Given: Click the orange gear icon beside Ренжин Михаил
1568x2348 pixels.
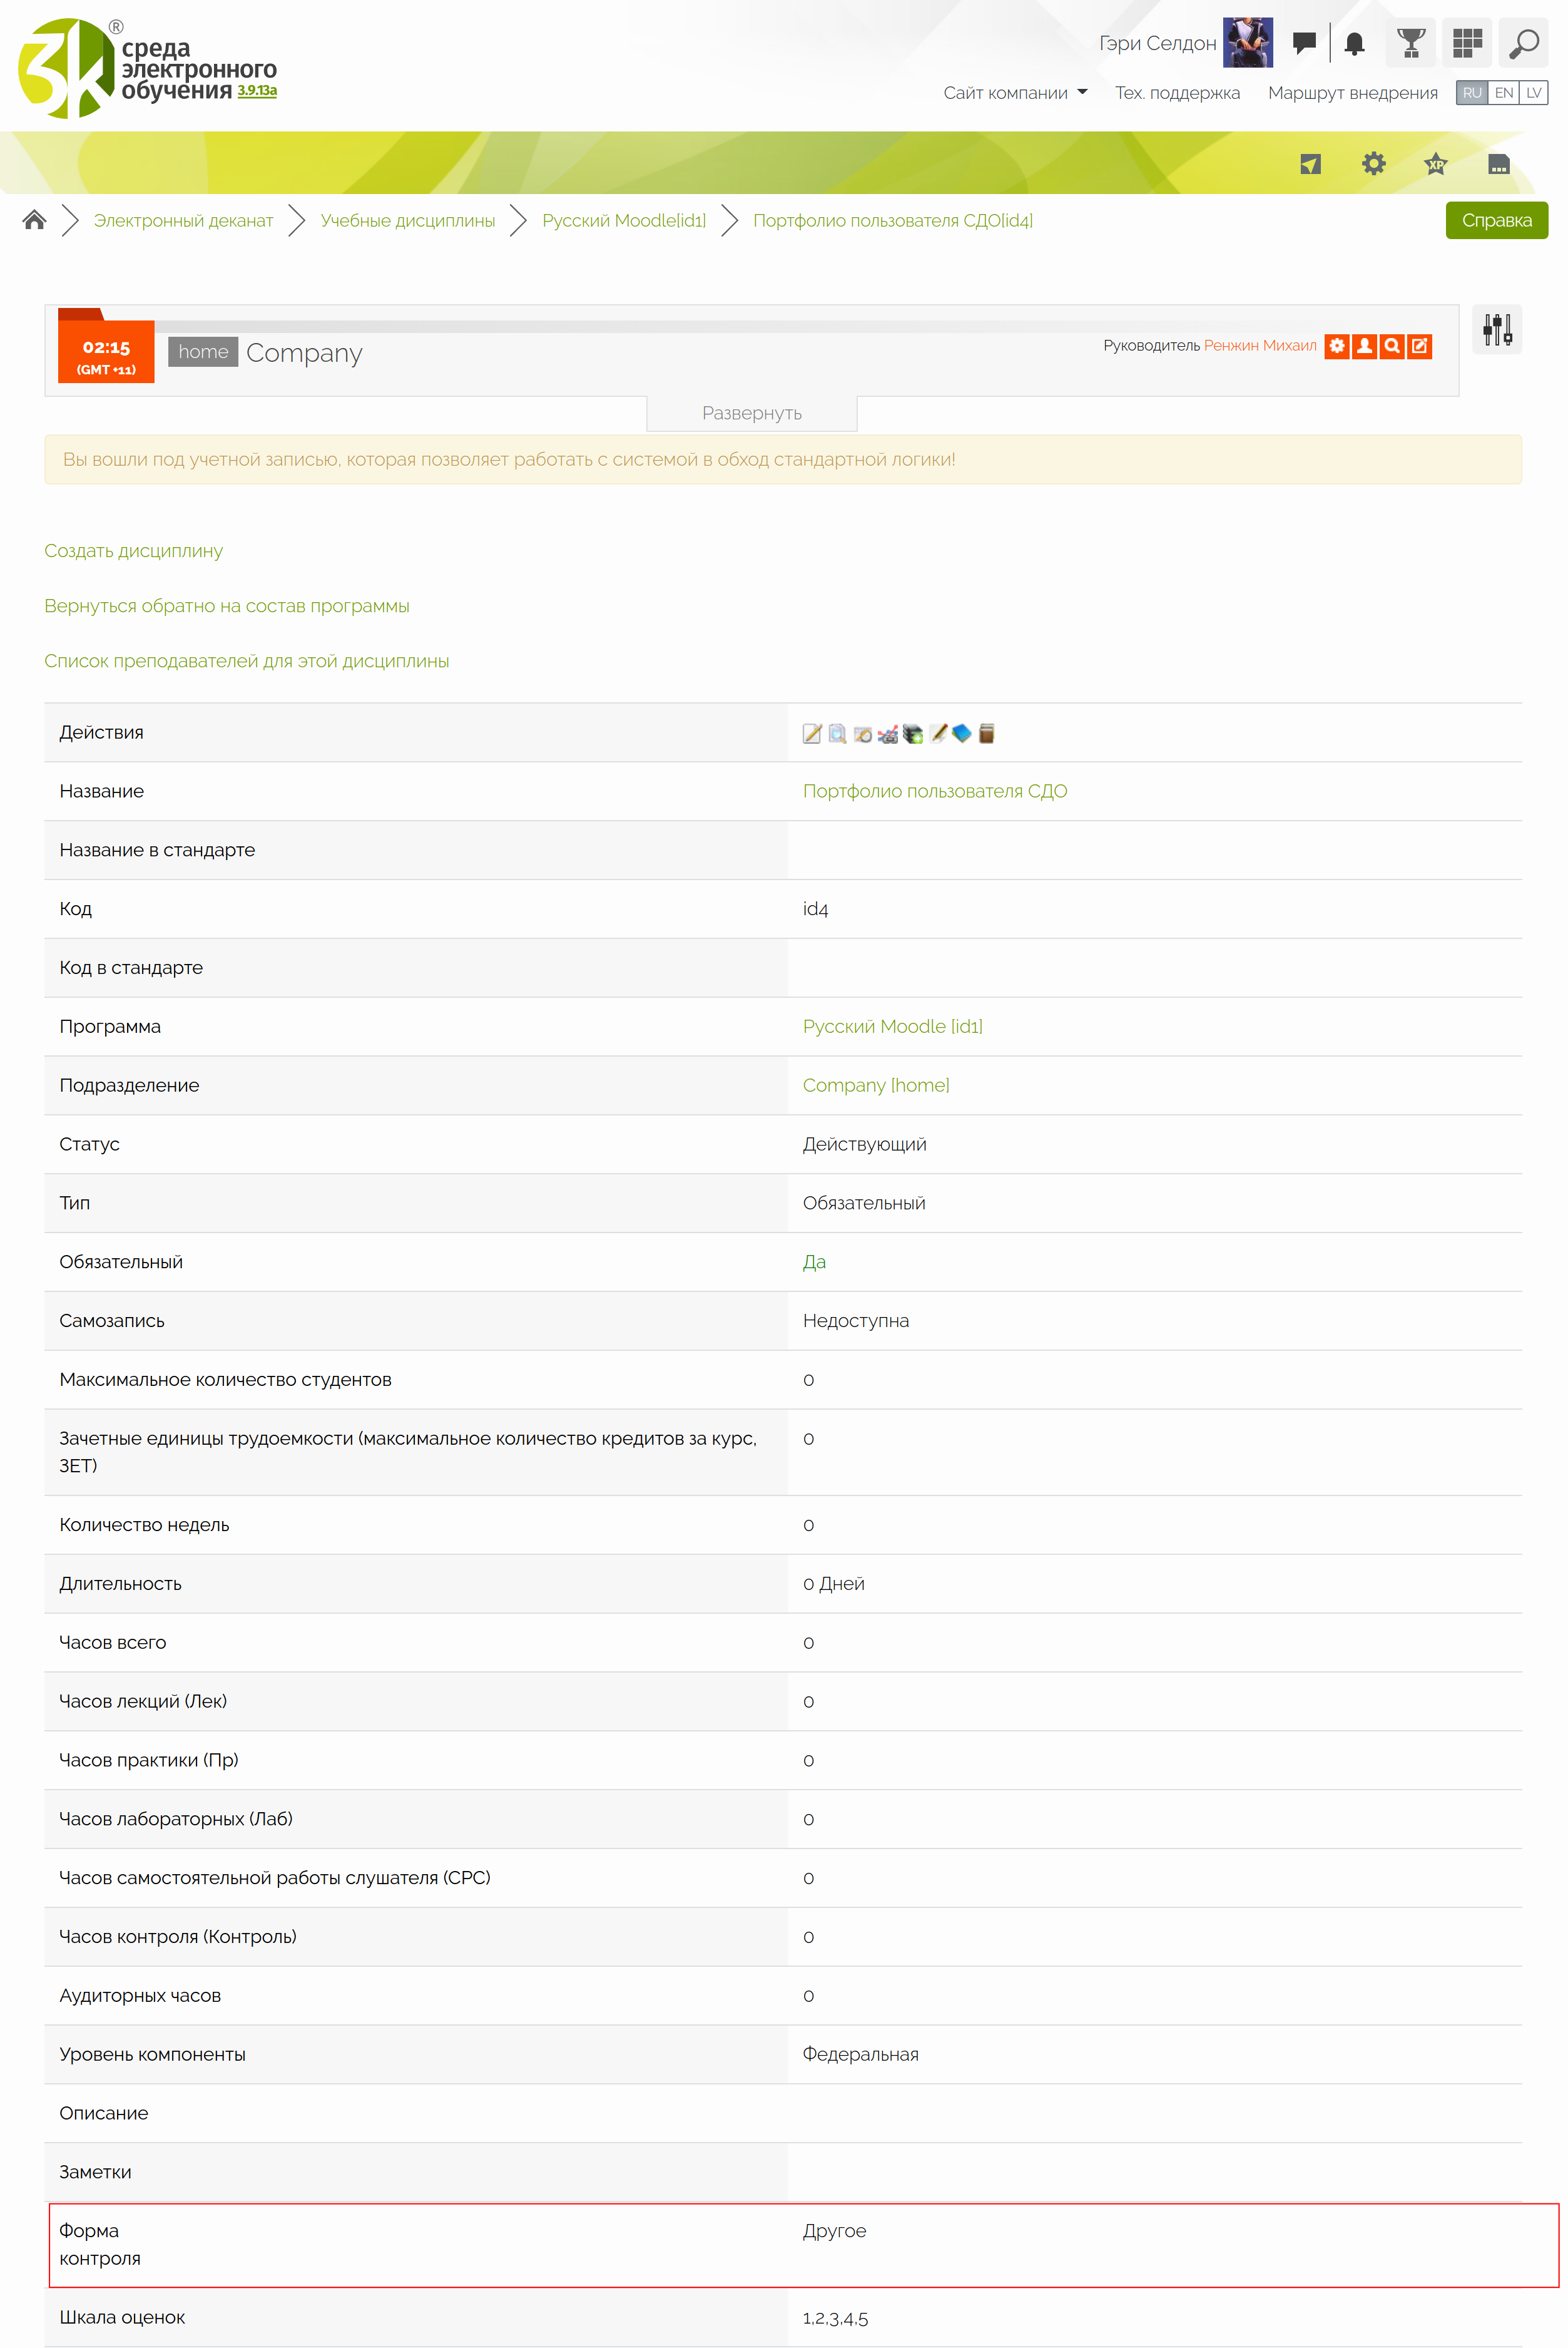Looking at the screenshot, I should [x=1336, y=346].
